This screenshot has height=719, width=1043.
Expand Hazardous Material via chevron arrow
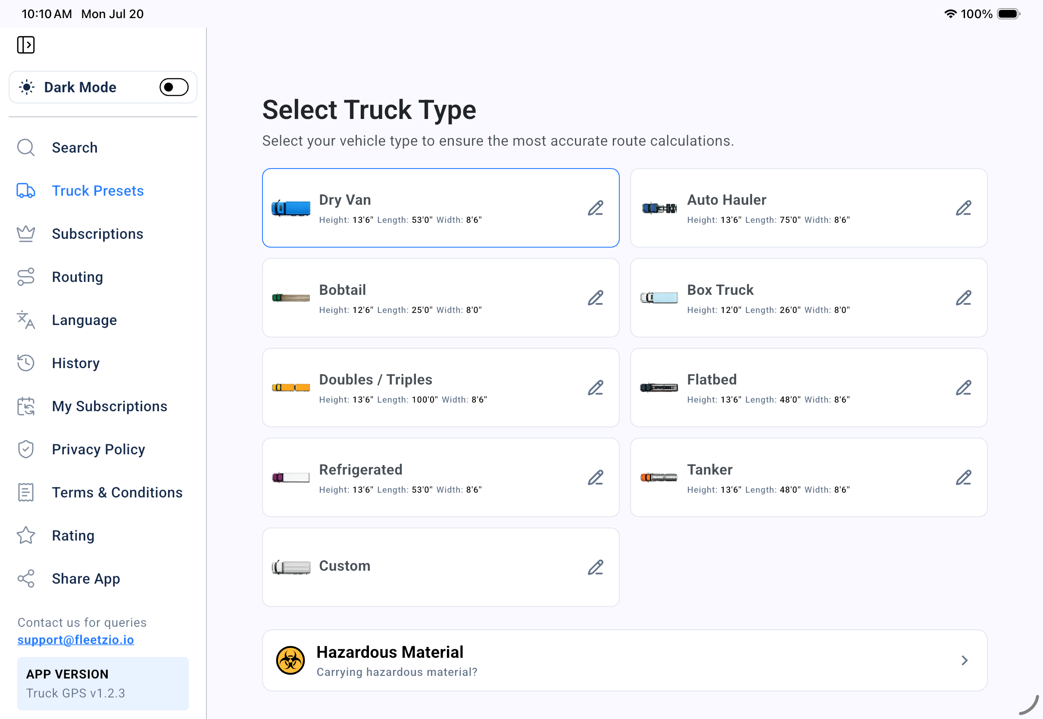pyautogui.click(x=964, y=660)
